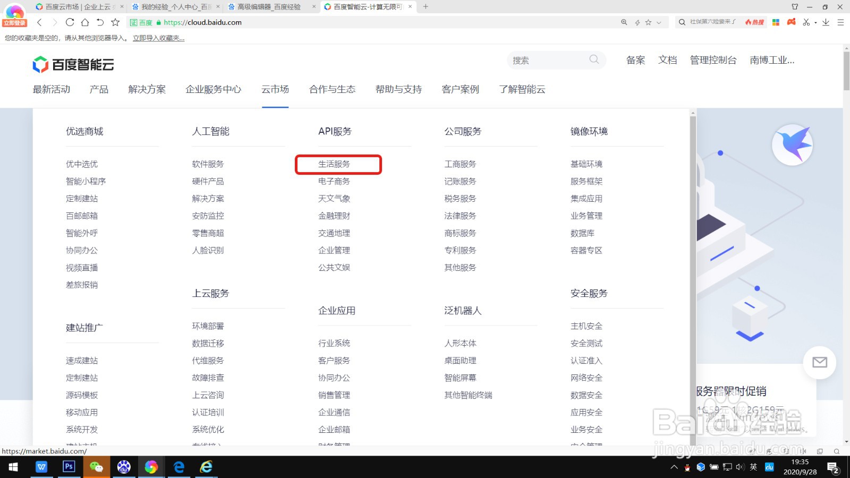The height and width of the screenshot is (478, 850).
Task: Click the browser skin shirt icon
Action: [795, 7]
